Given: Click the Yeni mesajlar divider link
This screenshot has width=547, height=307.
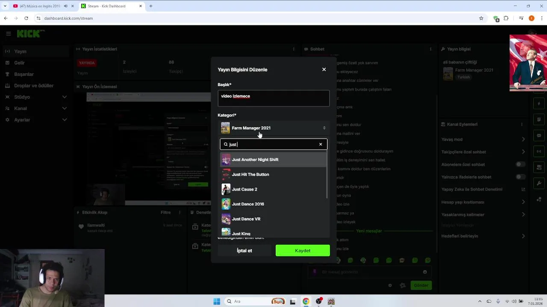Looking at the screenshot, I should click(x=369, y=231).
